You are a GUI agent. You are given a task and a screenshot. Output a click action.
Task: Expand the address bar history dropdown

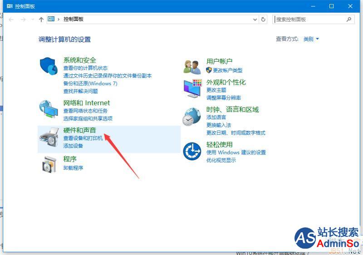tap(255, 19)
